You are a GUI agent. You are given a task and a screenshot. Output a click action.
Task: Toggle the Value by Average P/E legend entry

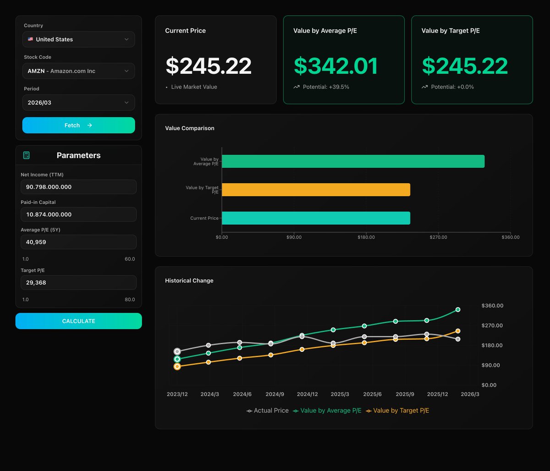tap(327, 411)
